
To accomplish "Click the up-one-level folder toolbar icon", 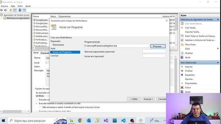I will (11, 10).
